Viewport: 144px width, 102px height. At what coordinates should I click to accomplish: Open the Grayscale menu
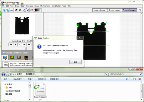click(29, 6)
